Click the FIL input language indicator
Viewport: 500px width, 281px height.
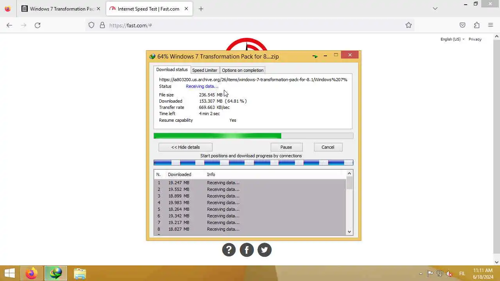(x=462, y=274)
